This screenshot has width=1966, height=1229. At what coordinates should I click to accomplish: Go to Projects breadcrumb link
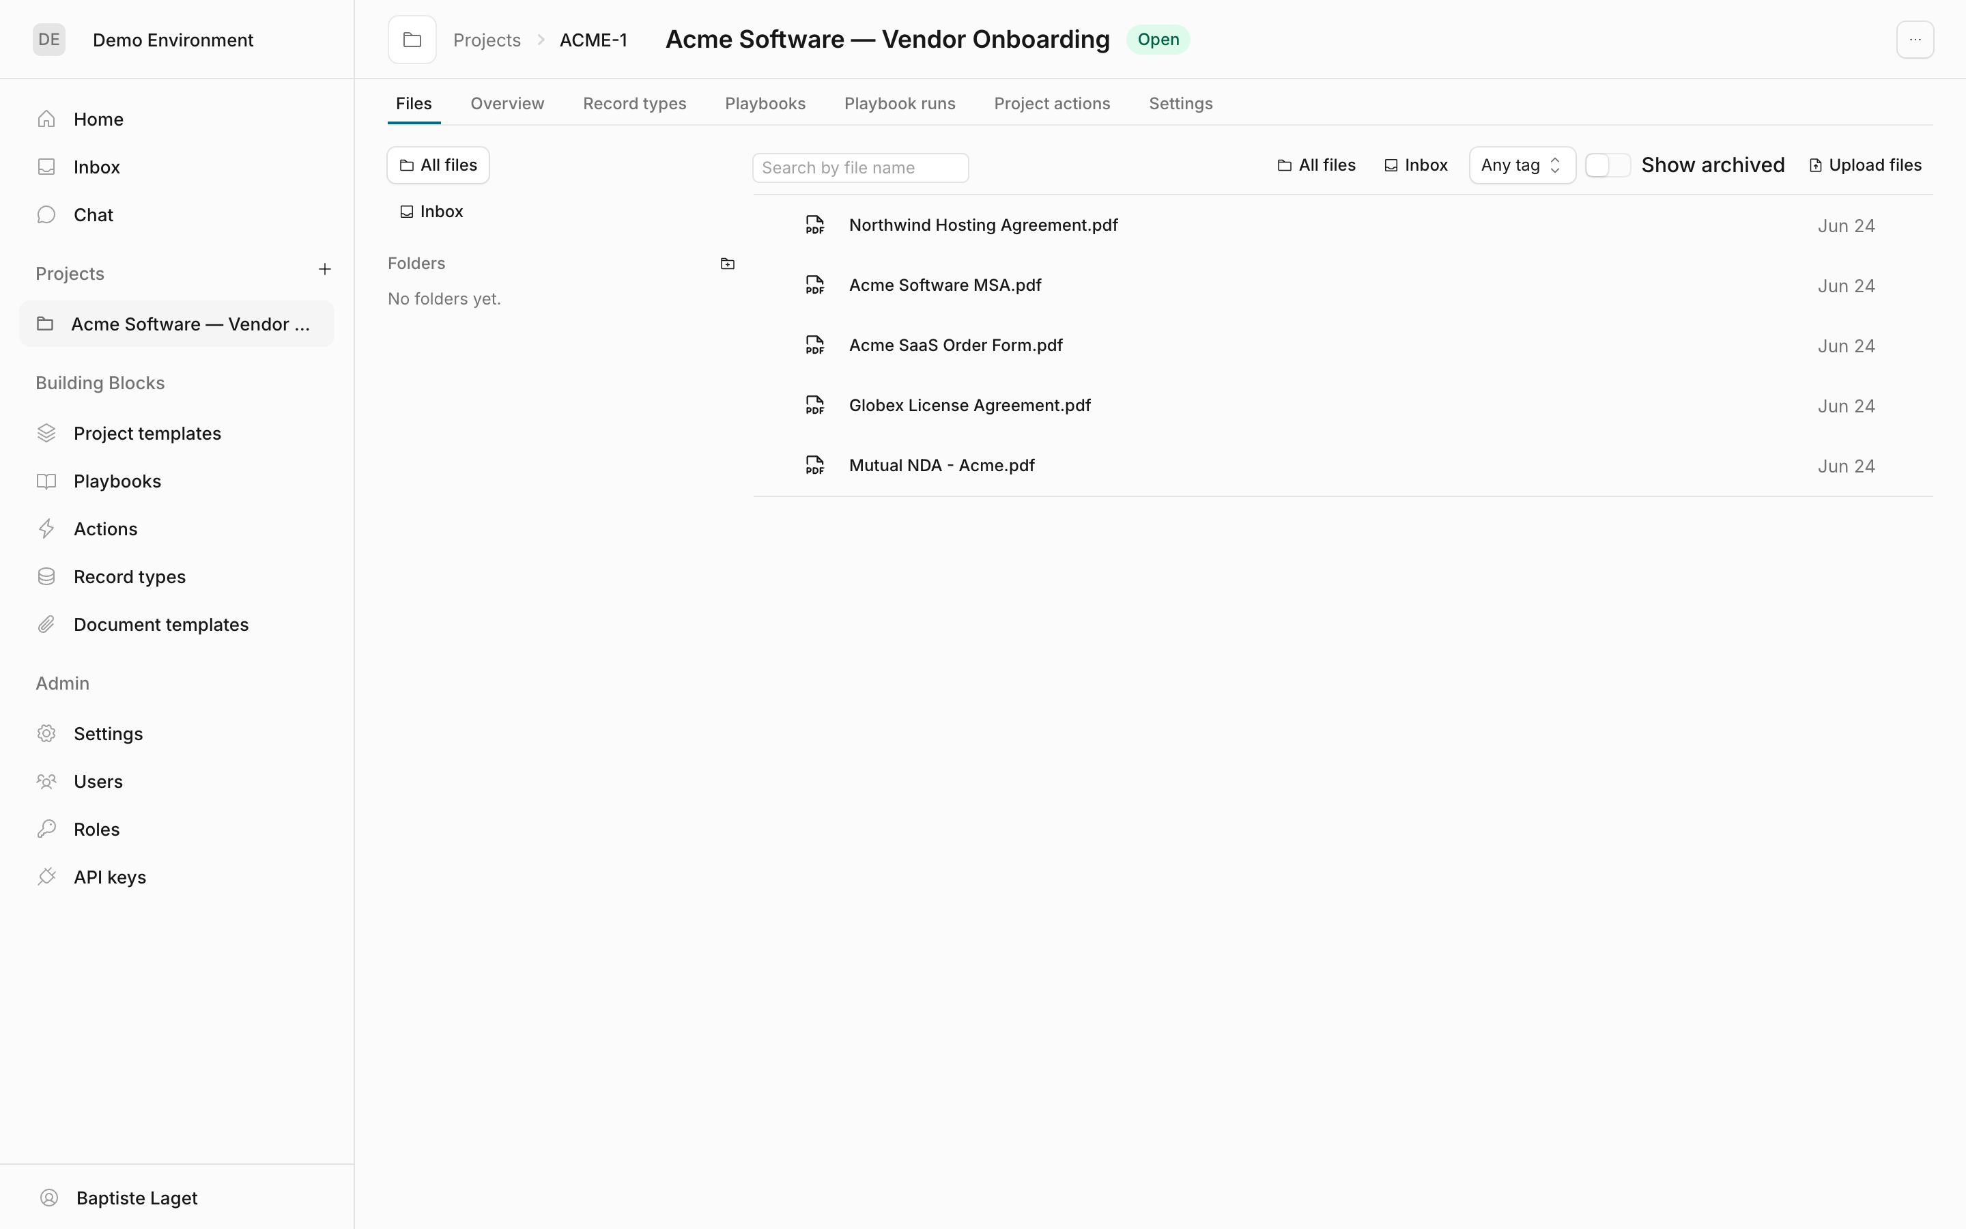point(487,40)
